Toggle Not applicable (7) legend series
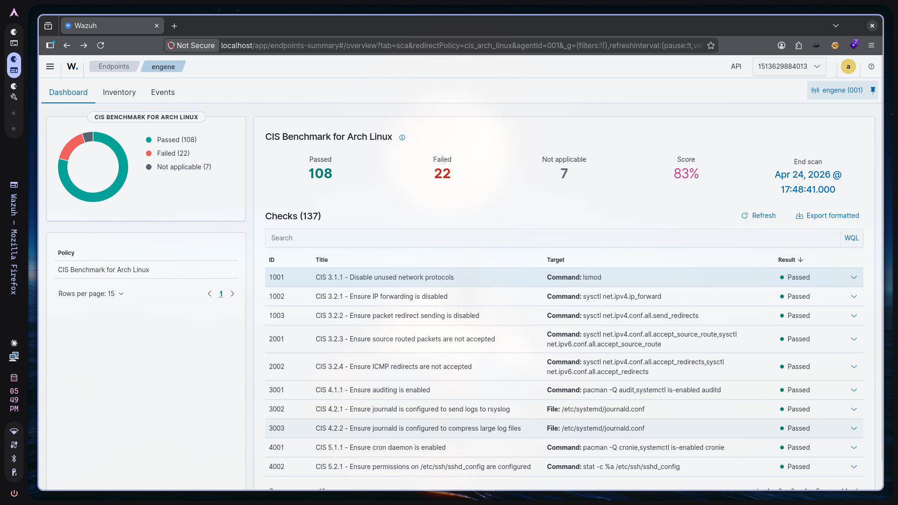This screenshot has height=505, width=898. click(183, 167)
